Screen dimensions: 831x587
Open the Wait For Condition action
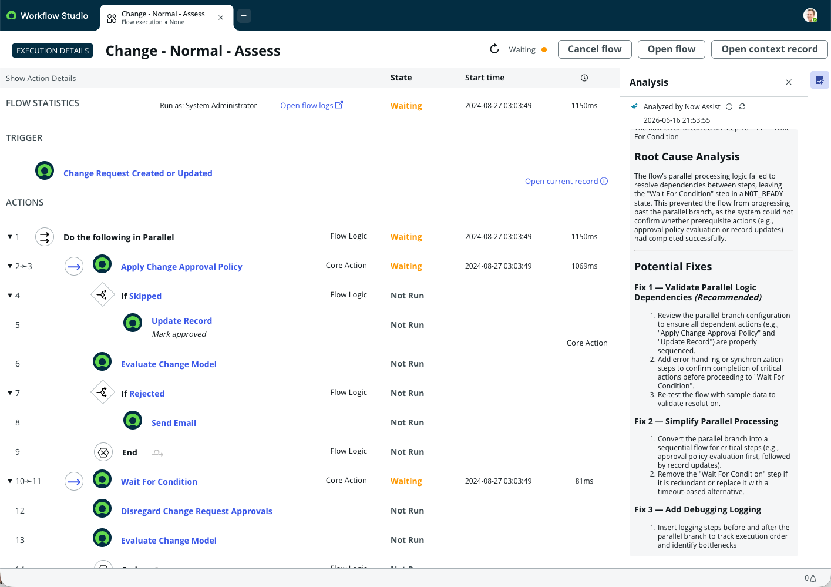[x=159, y=482]
